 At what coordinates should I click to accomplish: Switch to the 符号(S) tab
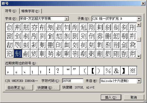pyautogui.click(x=11, y=11)
